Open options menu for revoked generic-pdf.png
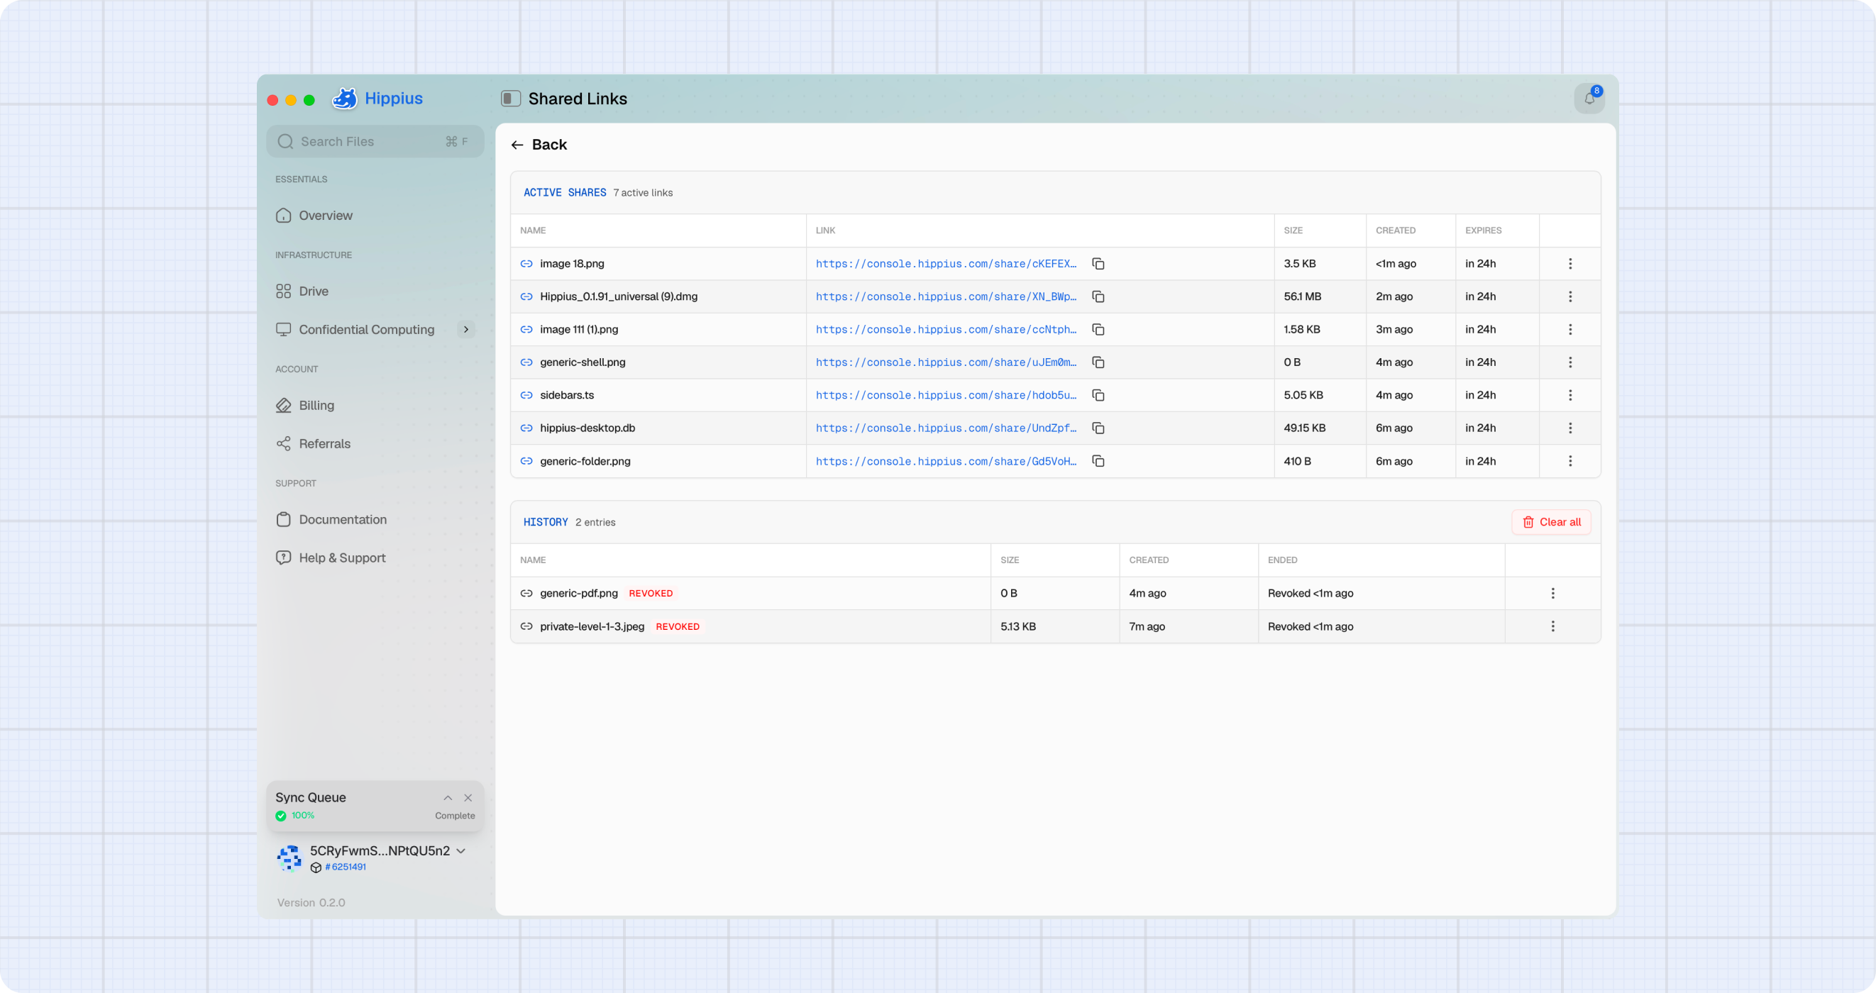 (1552, 594)
